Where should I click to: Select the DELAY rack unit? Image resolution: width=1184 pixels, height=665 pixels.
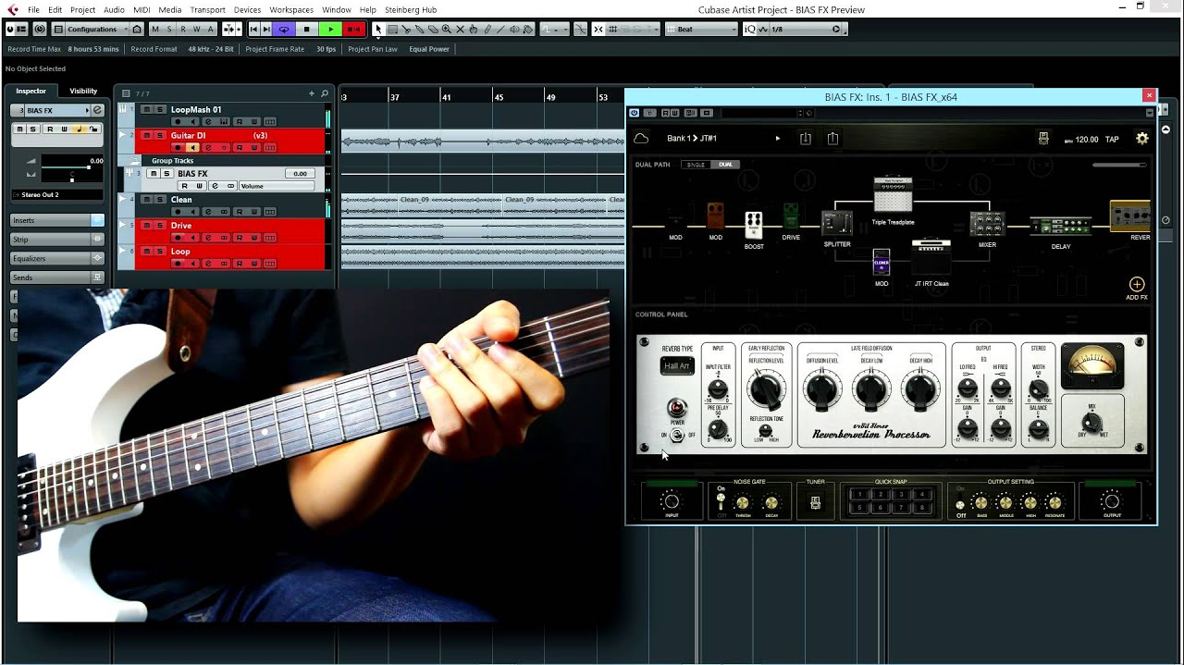point(1060,227)
